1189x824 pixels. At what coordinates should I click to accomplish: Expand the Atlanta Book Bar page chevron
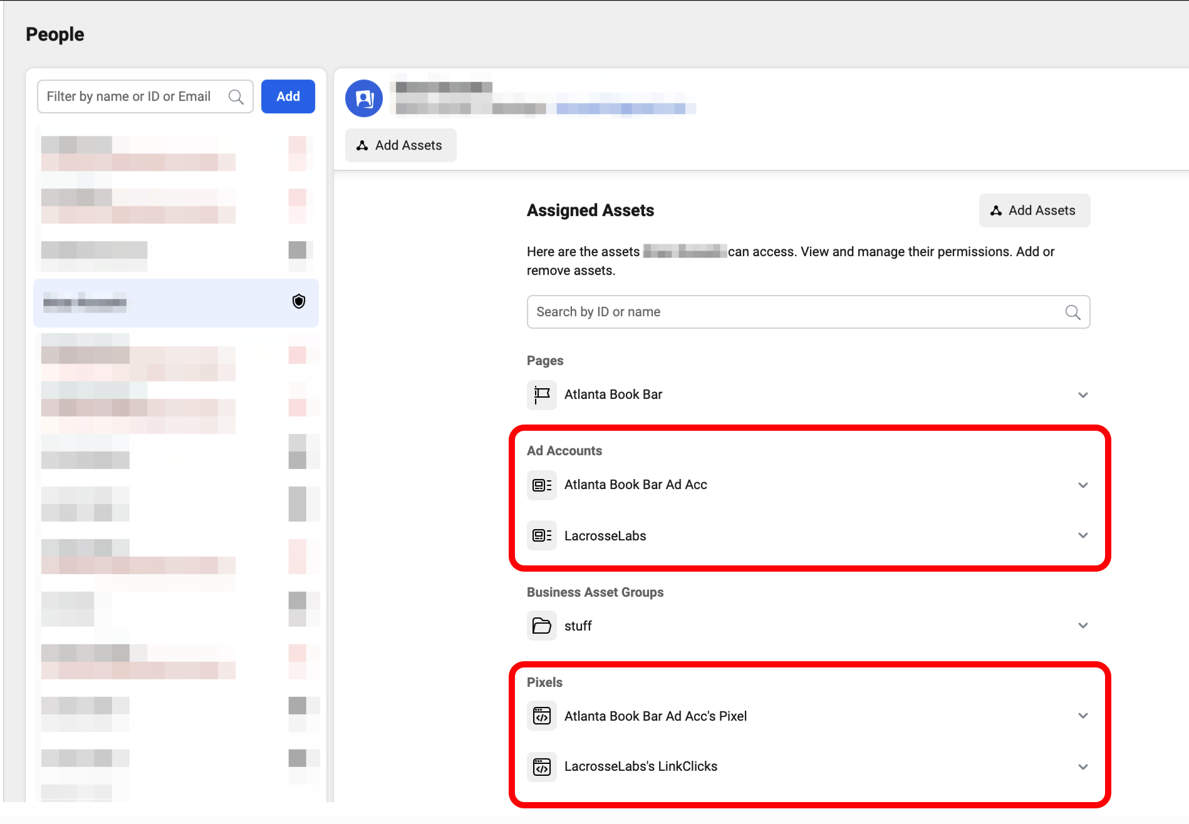click(1083, 394)
